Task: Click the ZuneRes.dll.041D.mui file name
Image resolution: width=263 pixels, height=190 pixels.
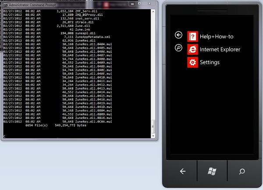Action: 94,107
